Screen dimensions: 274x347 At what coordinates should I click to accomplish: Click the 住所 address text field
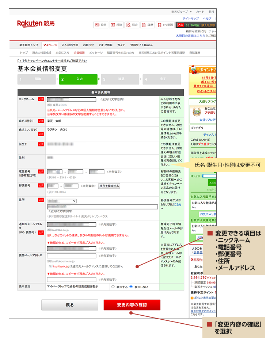102,207
